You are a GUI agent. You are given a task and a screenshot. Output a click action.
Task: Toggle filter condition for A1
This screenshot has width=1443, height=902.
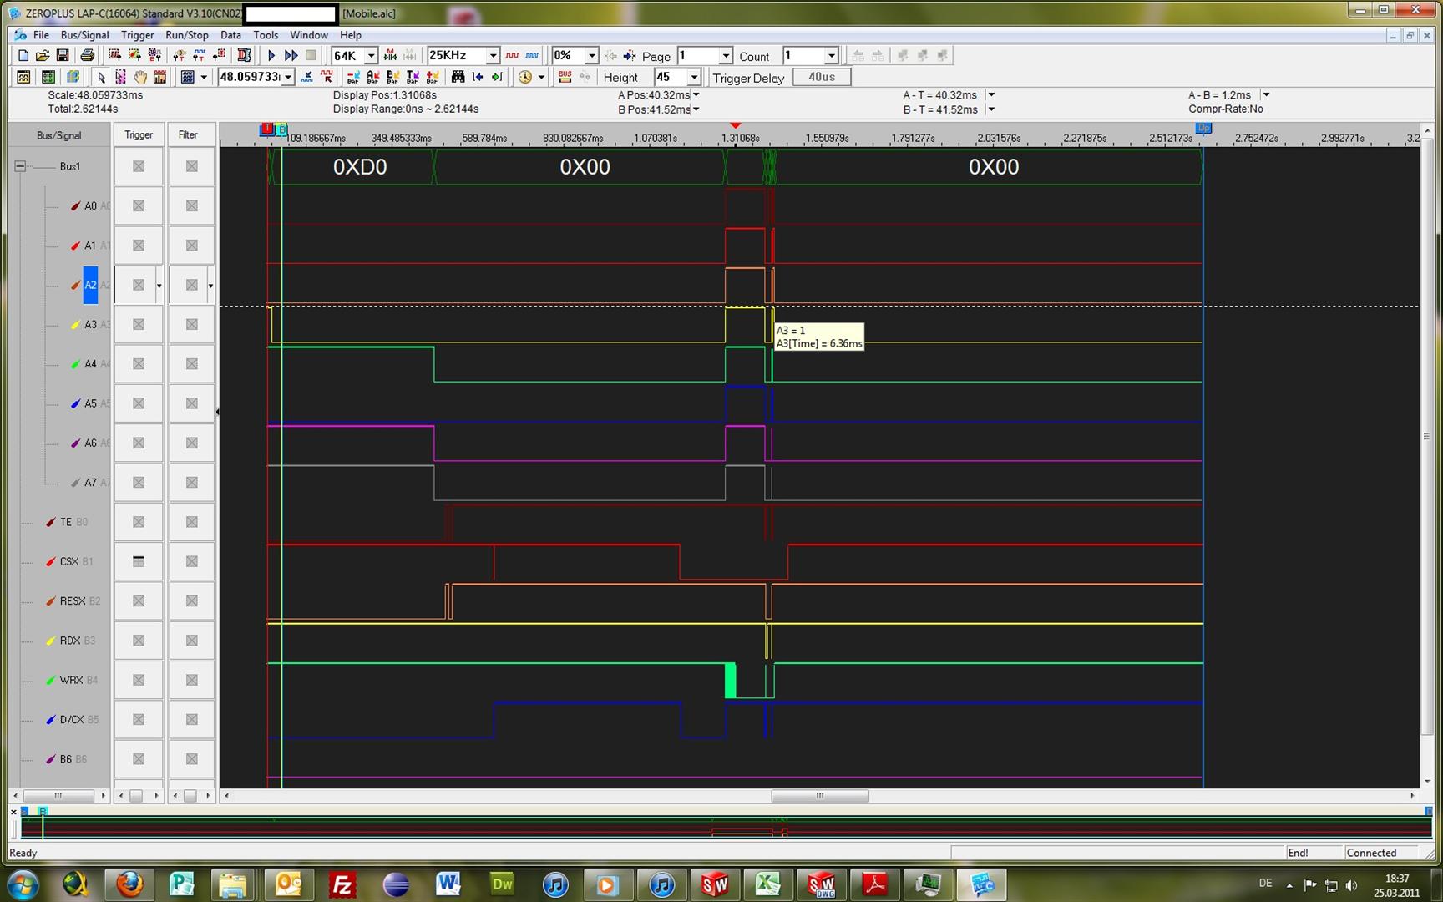tap(191, 245)
